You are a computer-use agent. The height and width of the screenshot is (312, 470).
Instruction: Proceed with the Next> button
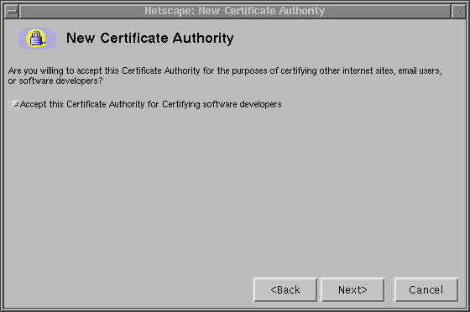(x=352, y=290)
